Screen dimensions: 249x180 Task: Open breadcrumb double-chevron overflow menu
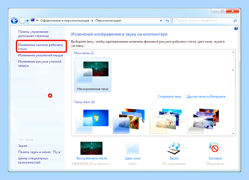[37, 20]
